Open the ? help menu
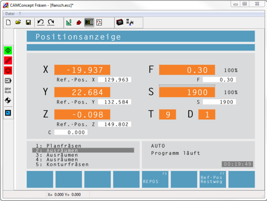This screenshot has height=201, width=267. coord(20,14)
